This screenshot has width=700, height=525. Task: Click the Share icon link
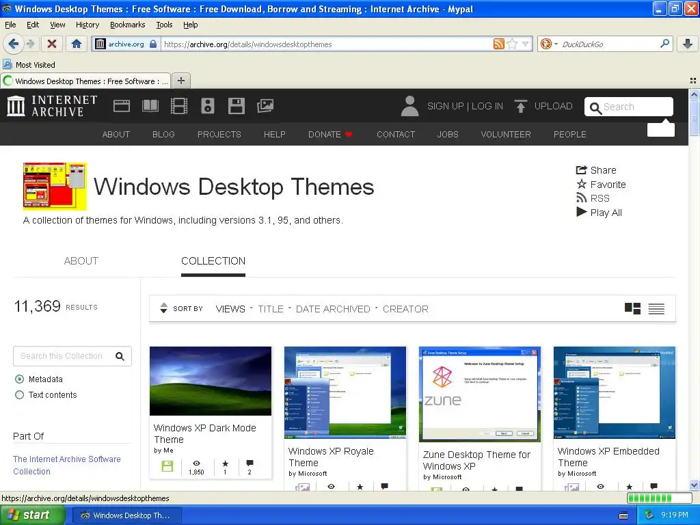(x=596, y=170)
